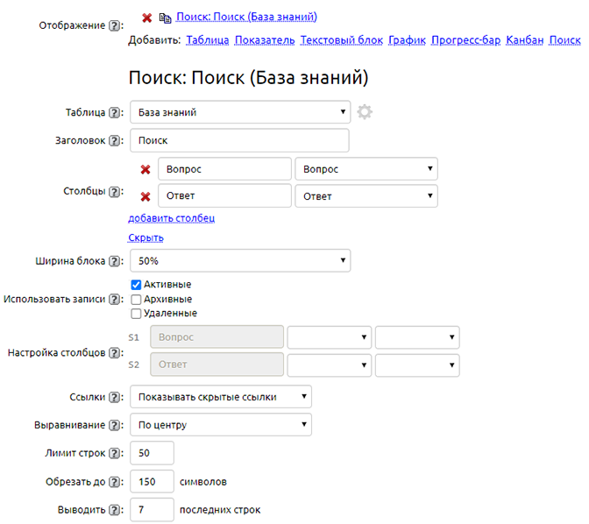This screenshot has height=524, width=589.
Task: Open the Таблица dropdown showing База знаний
Action: 239,112
